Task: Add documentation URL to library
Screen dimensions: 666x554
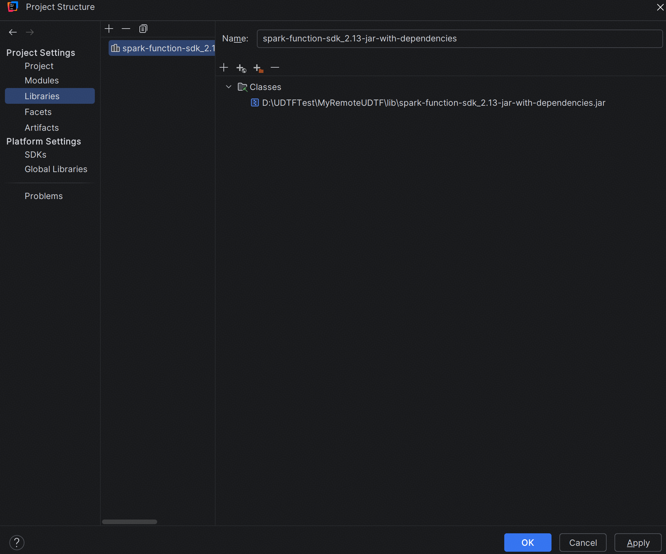Action: pyautogui.click(x=241, y=68)
